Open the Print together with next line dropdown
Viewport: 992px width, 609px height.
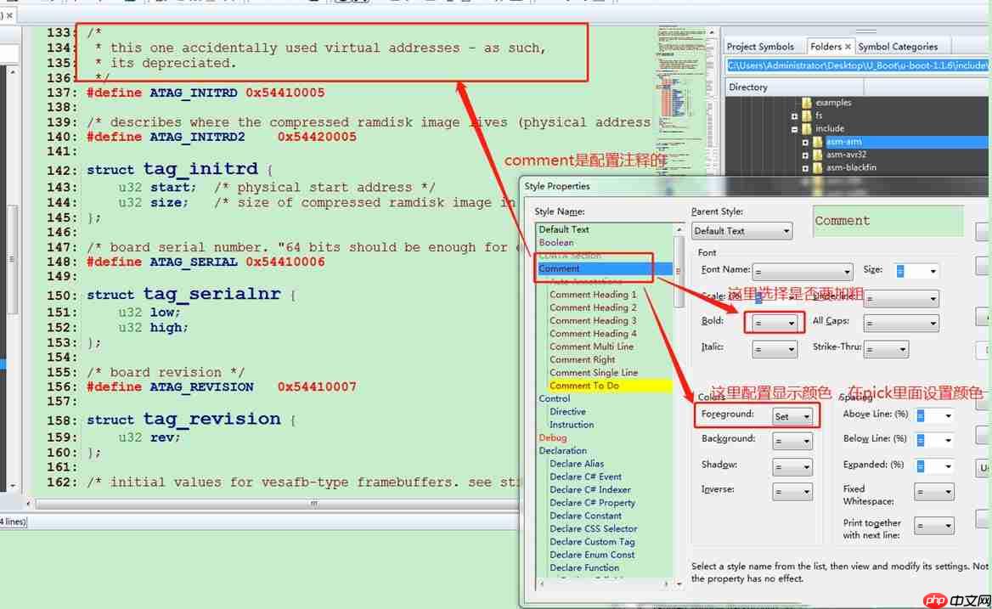coord(933,526)
